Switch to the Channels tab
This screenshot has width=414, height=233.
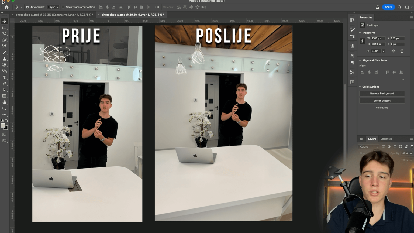pos(386,139)
